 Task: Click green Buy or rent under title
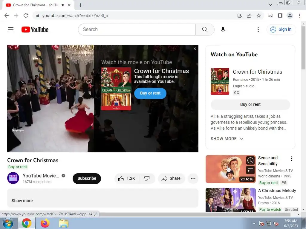pyautogui.click(x=18, y=167)
